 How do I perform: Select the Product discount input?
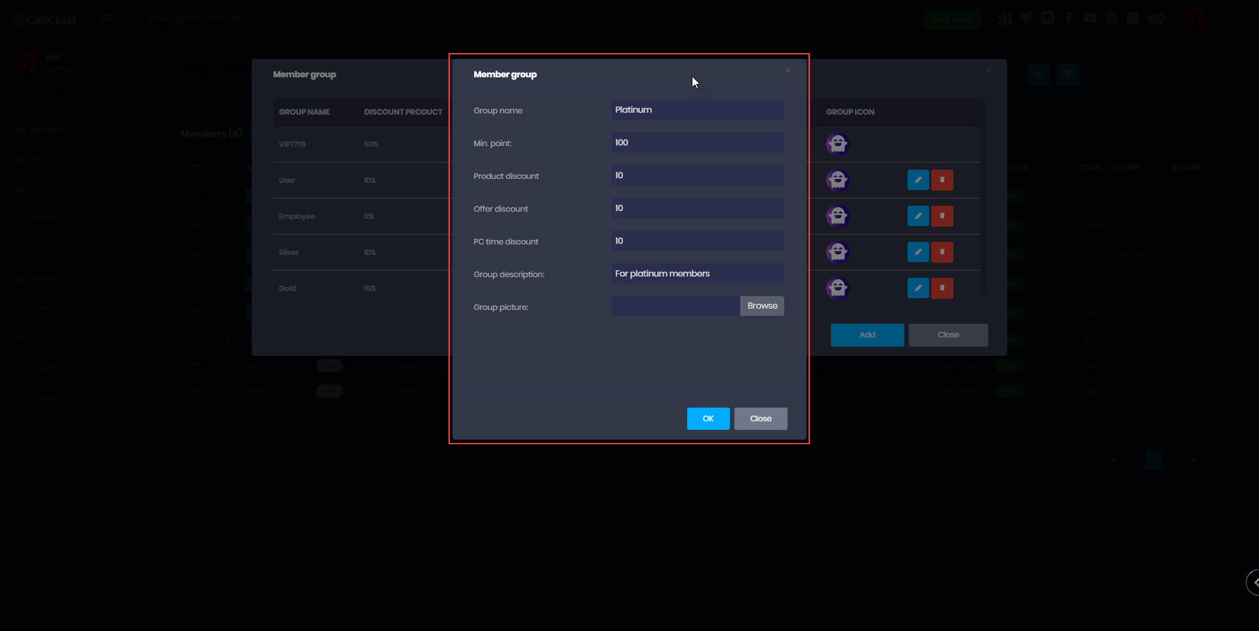[x=697, y=176]
